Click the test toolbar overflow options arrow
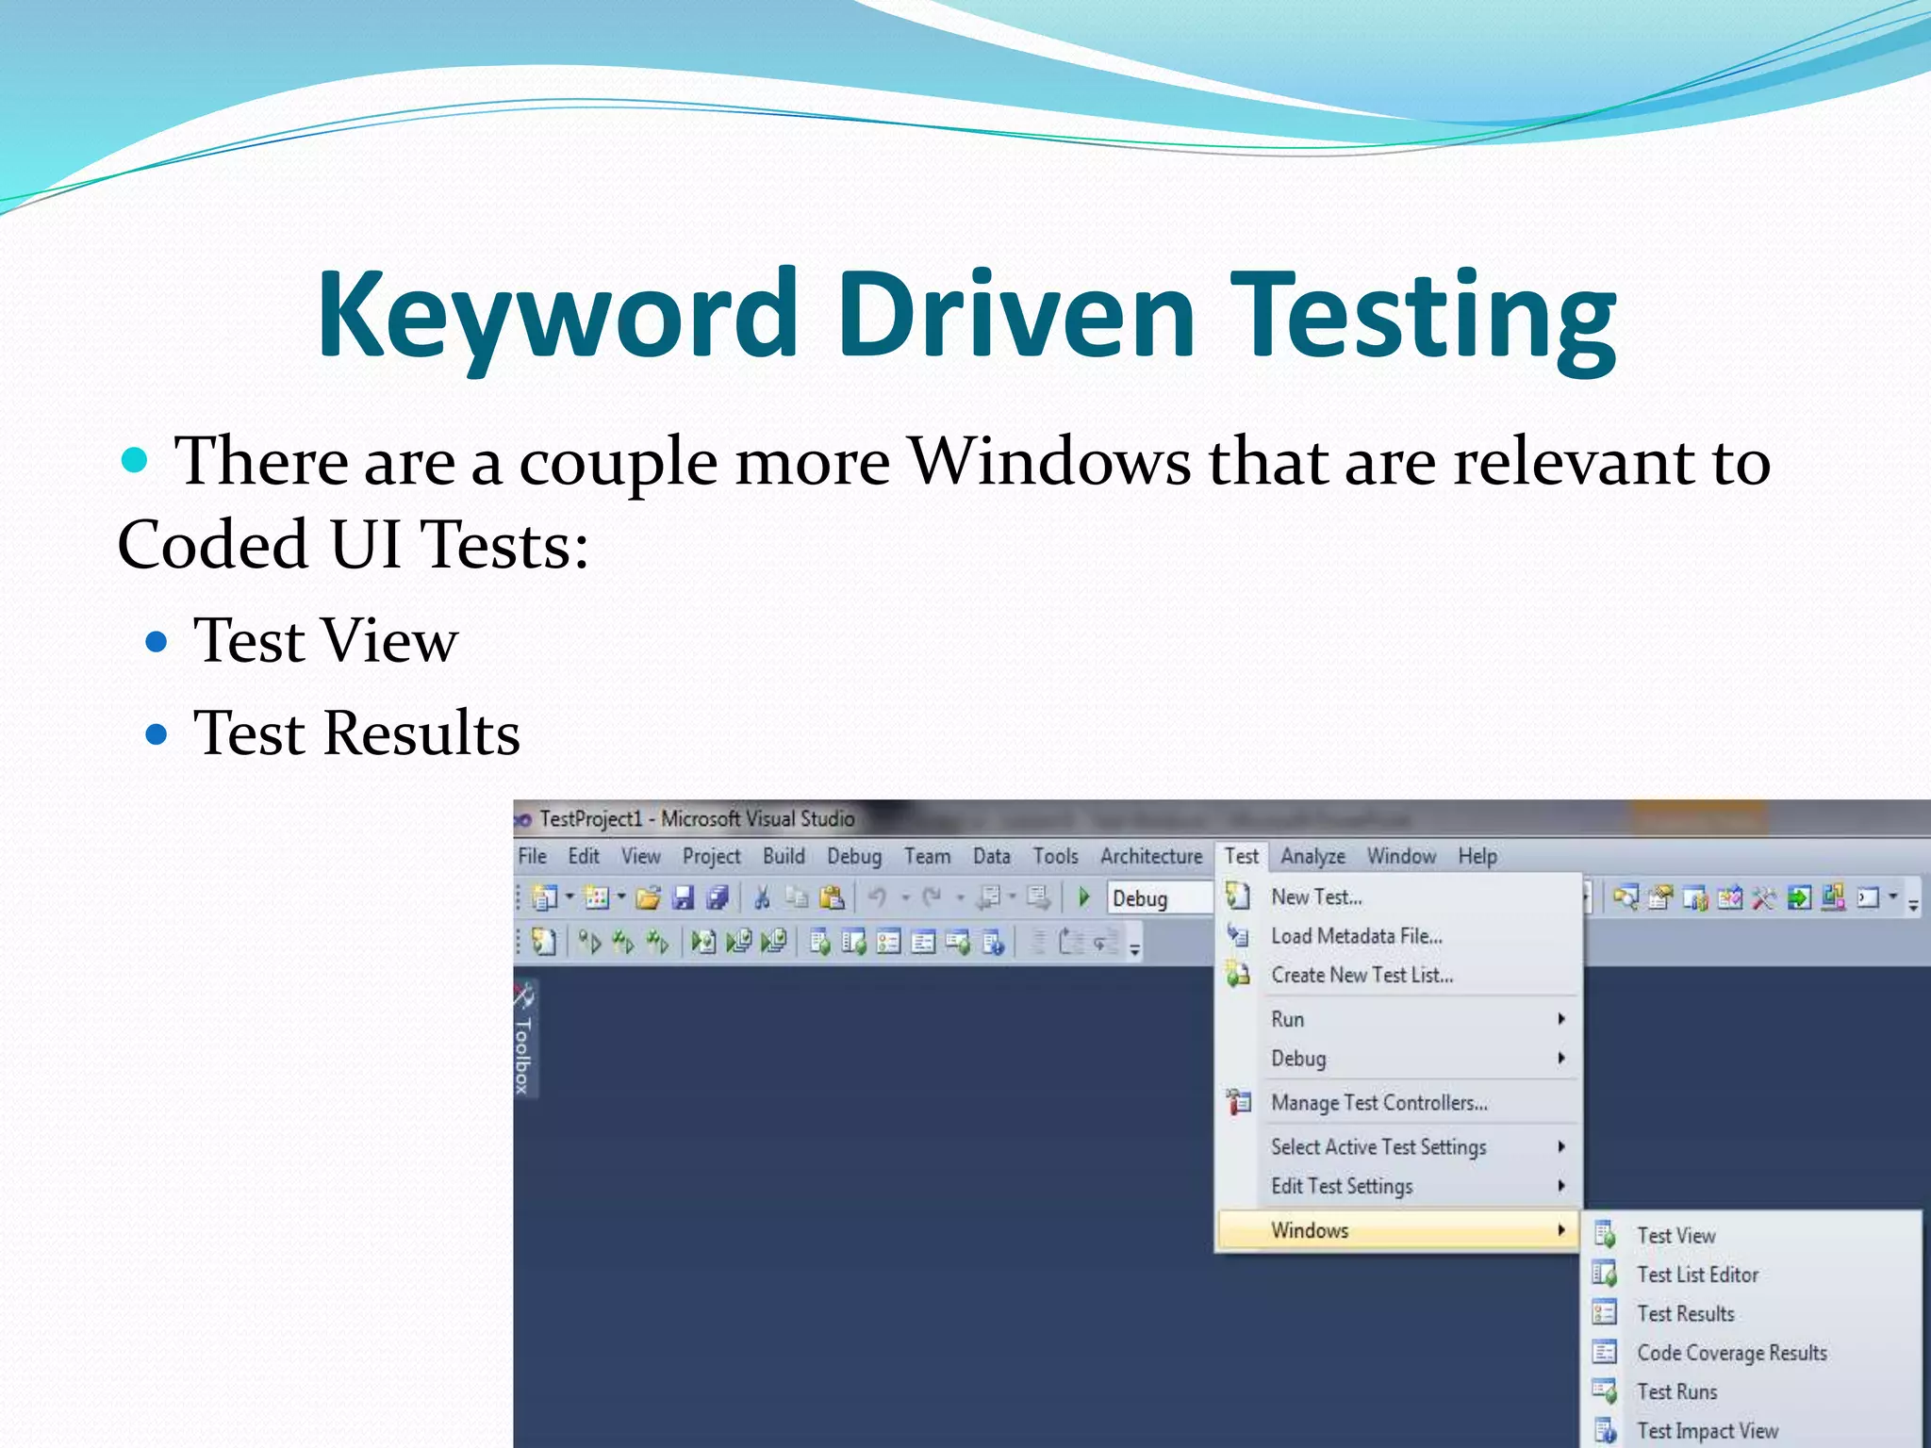The height and width of the screenshot is (1448, 1931). (x=1135, y=948)
